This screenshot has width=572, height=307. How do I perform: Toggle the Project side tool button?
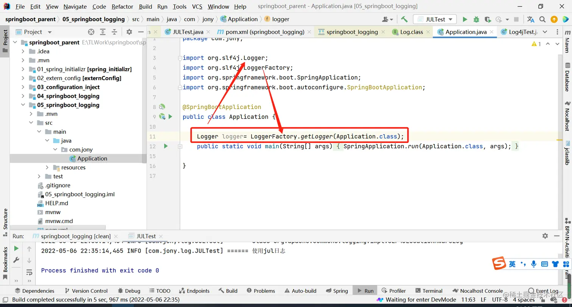(5, 41)
